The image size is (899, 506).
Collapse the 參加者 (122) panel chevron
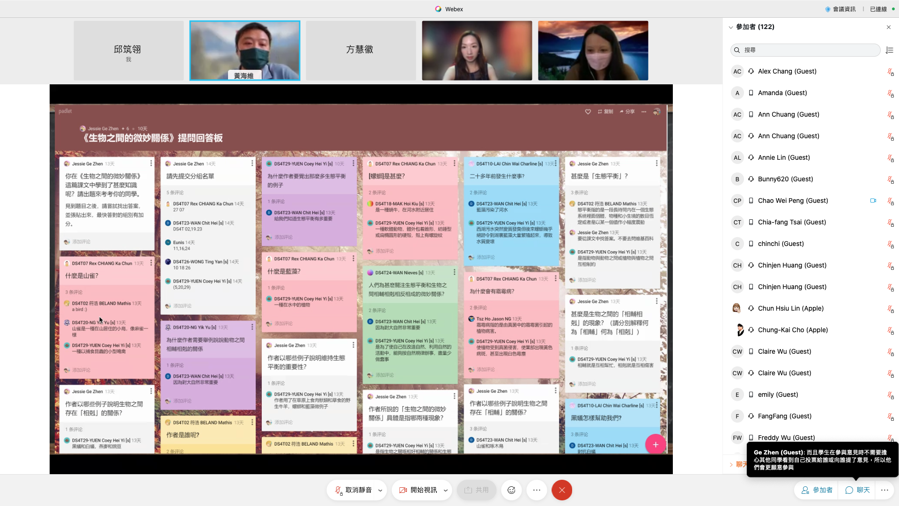click(x=730, y=27)
